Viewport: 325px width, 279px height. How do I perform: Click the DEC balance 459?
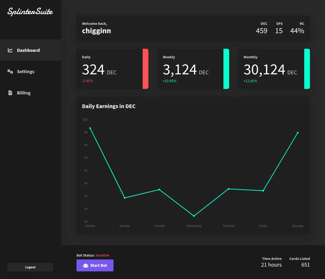(x=262, y=31)
